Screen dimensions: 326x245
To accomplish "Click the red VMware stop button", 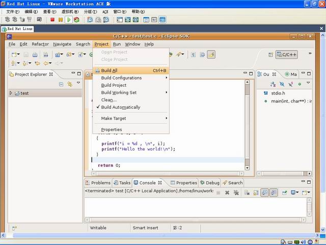I will 52,20.
